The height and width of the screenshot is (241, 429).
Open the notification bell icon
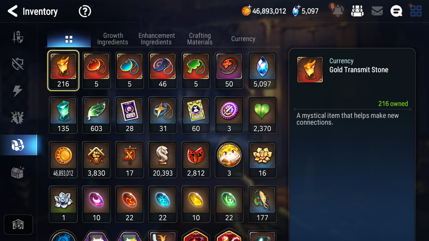click(338, 11)
